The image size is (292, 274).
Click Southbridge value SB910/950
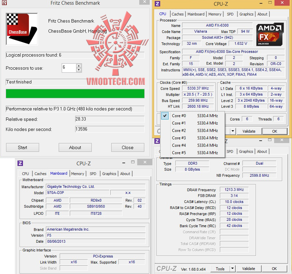pos(96,206)
